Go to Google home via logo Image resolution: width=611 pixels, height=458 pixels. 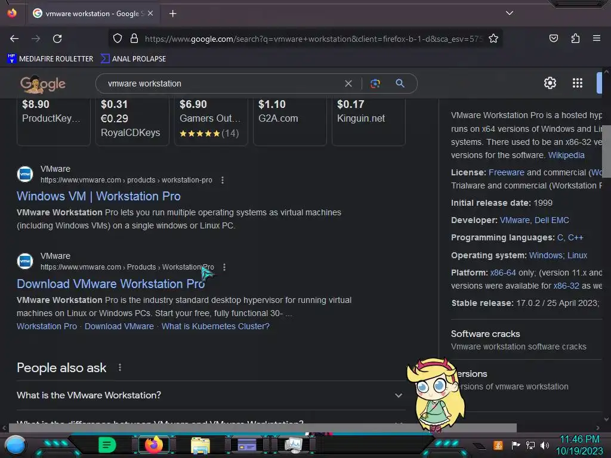43,83
